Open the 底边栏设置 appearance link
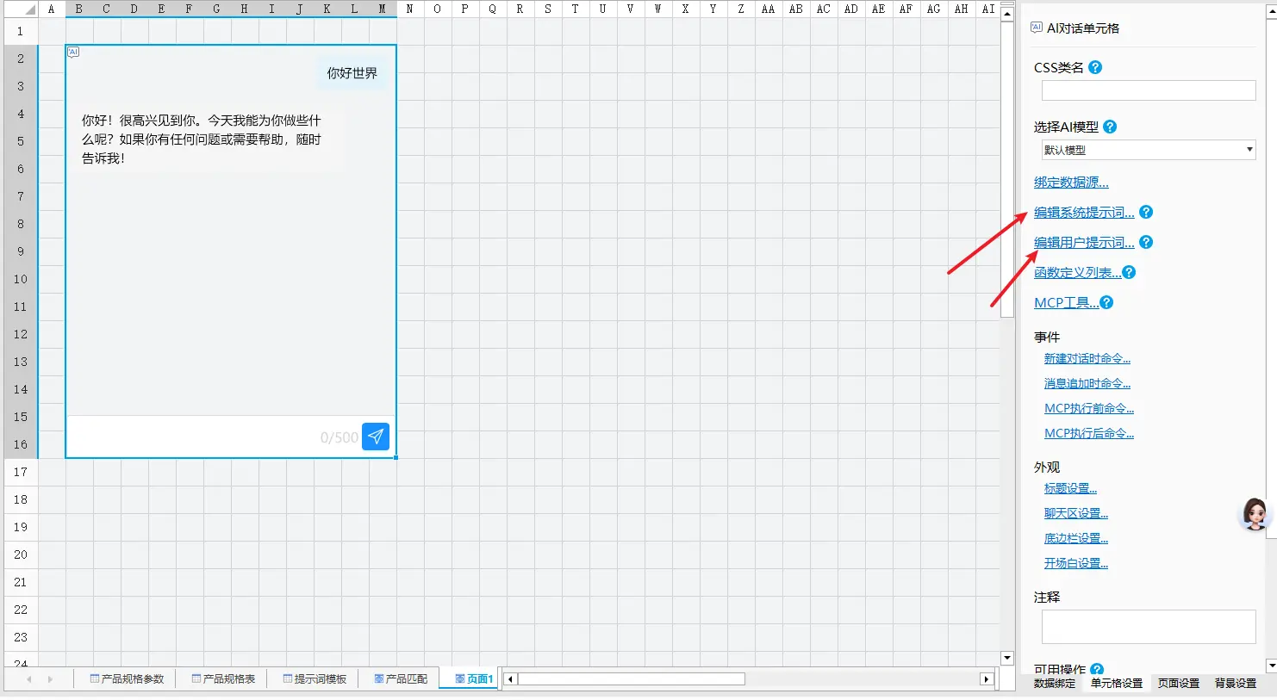The image size is (1277, 700). tap(1076, 538)
